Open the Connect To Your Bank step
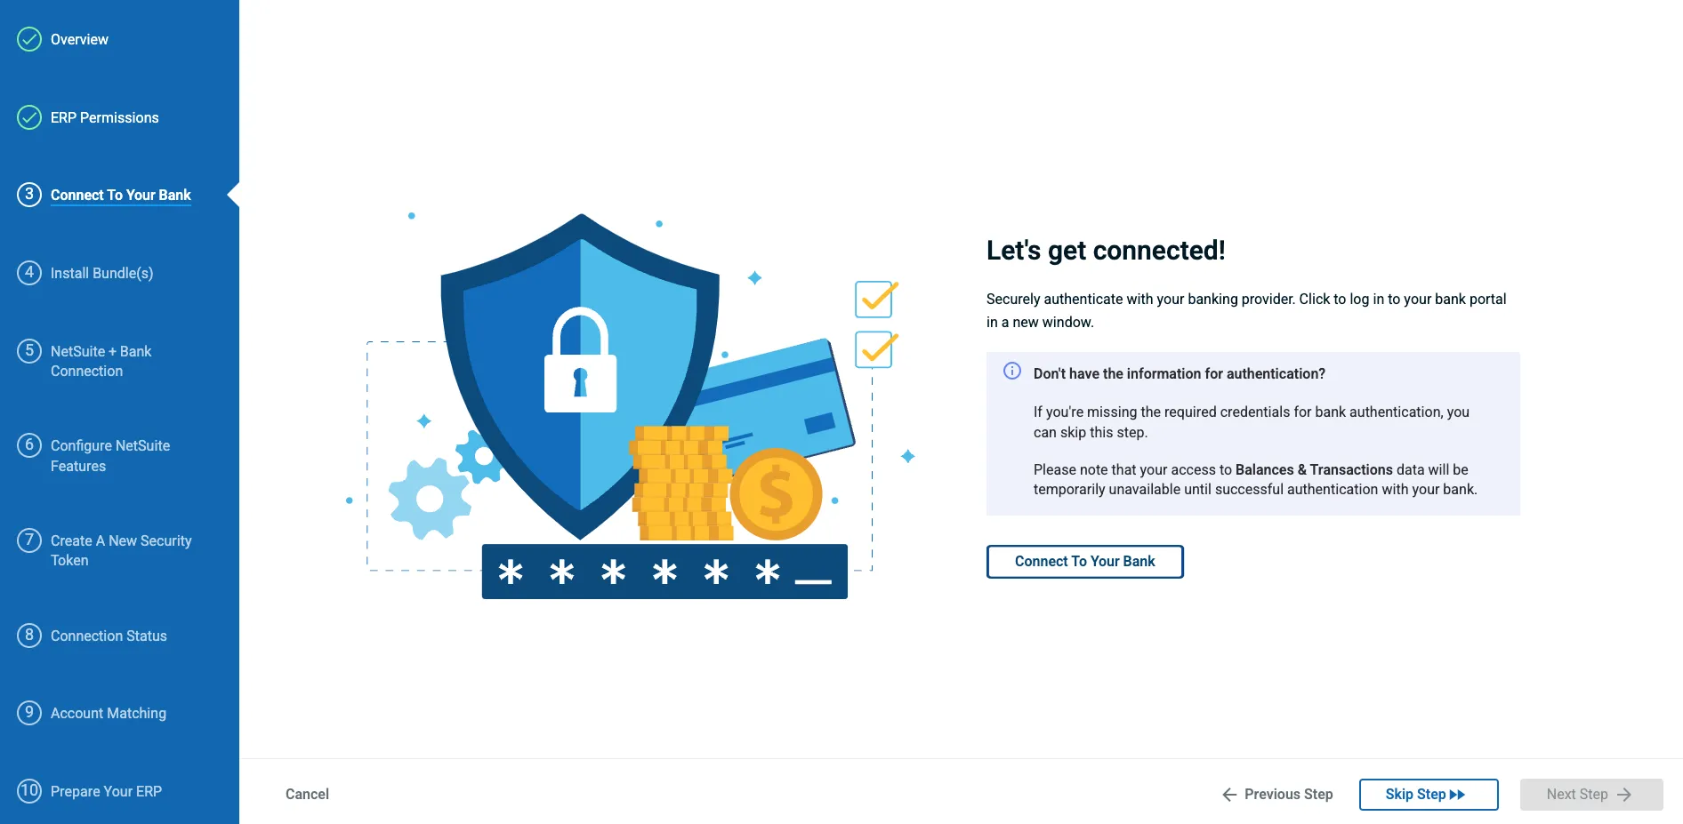This screenshot has height=824, width=1683. [x=120, y=195]
